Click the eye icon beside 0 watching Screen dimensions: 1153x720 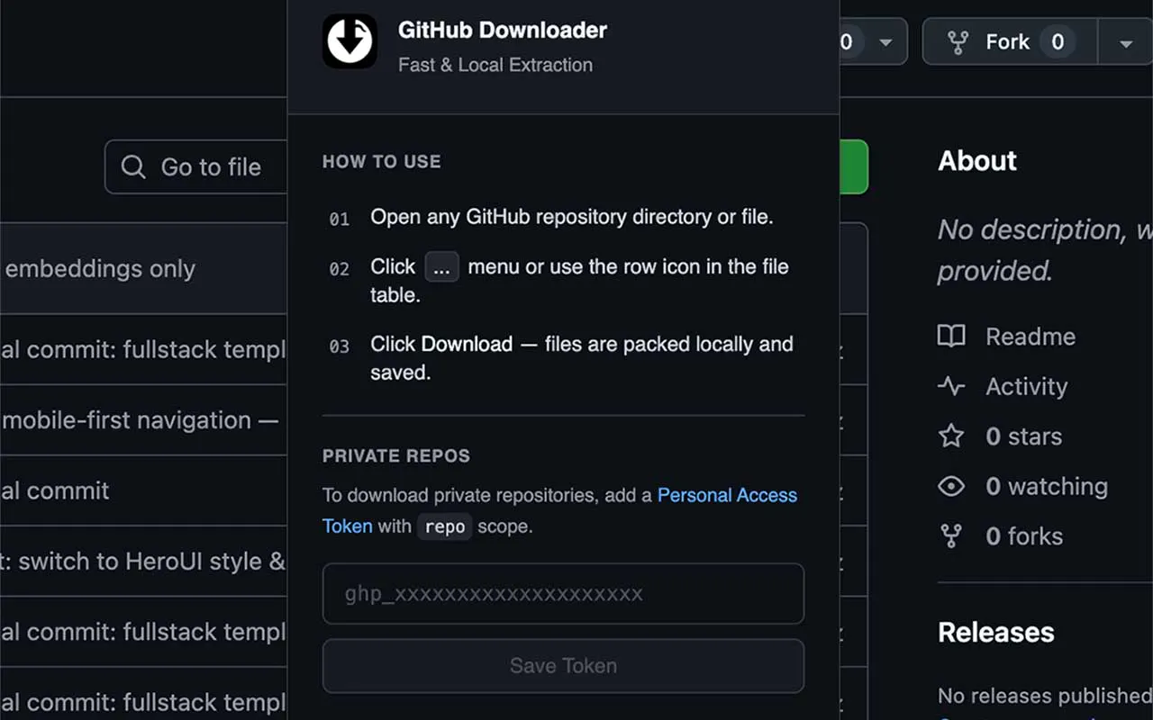pos(951,486)
